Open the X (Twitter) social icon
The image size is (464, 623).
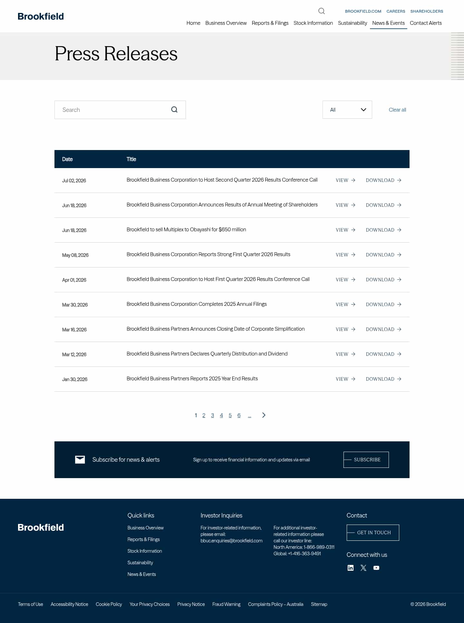click(x=363, y=568)
